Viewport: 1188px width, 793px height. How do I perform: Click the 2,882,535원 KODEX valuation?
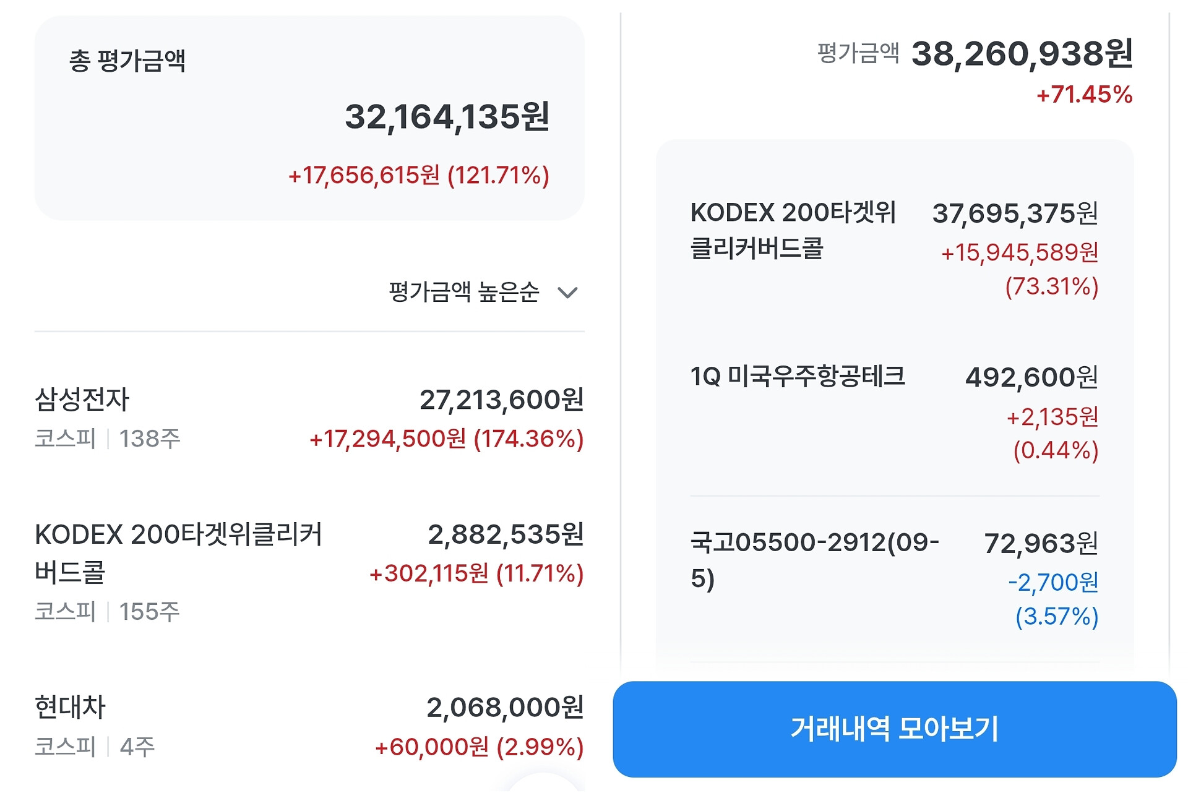click(506, 534)
